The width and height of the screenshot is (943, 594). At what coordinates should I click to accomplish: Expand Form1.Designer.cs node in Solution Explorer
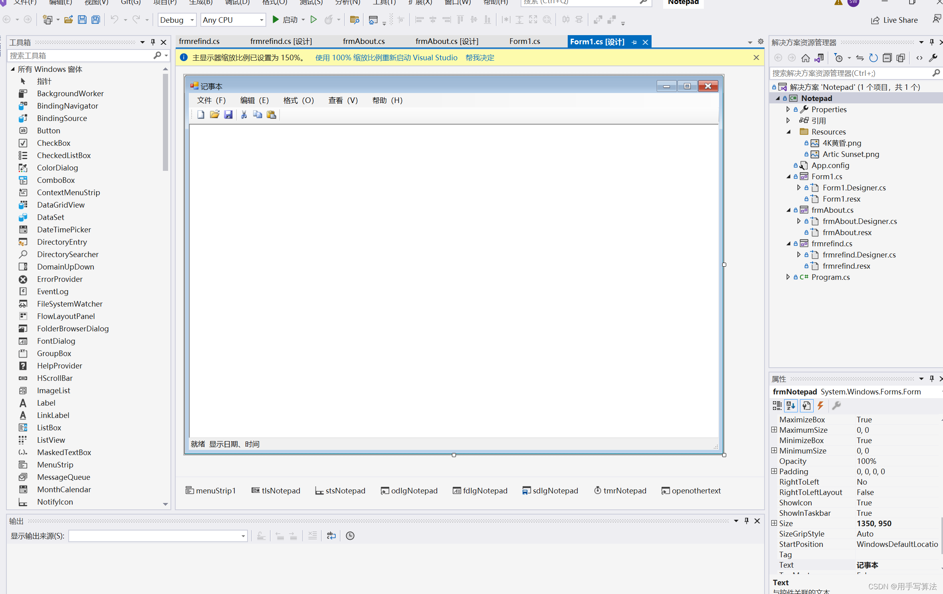point(798,187)
